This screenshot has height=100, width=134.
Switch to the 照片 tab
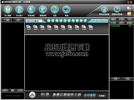[x=18, y=20]
